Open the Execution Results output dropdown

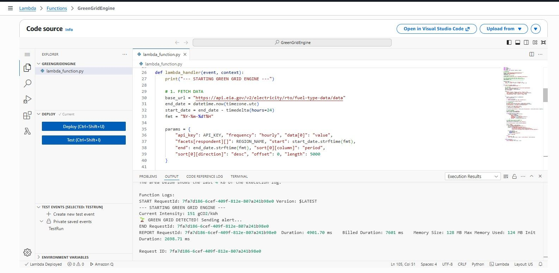(x=472, y=176)
